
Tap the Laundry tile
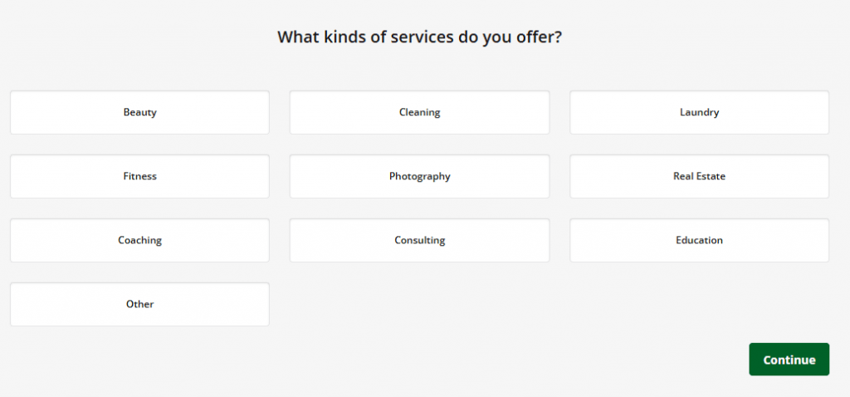coord(699,112)
